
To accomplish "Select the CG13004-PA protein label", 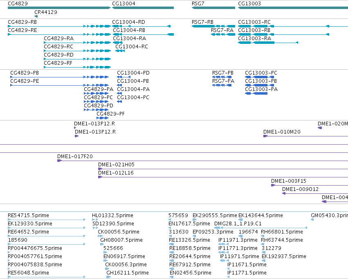I will click(x=133, y=89).
